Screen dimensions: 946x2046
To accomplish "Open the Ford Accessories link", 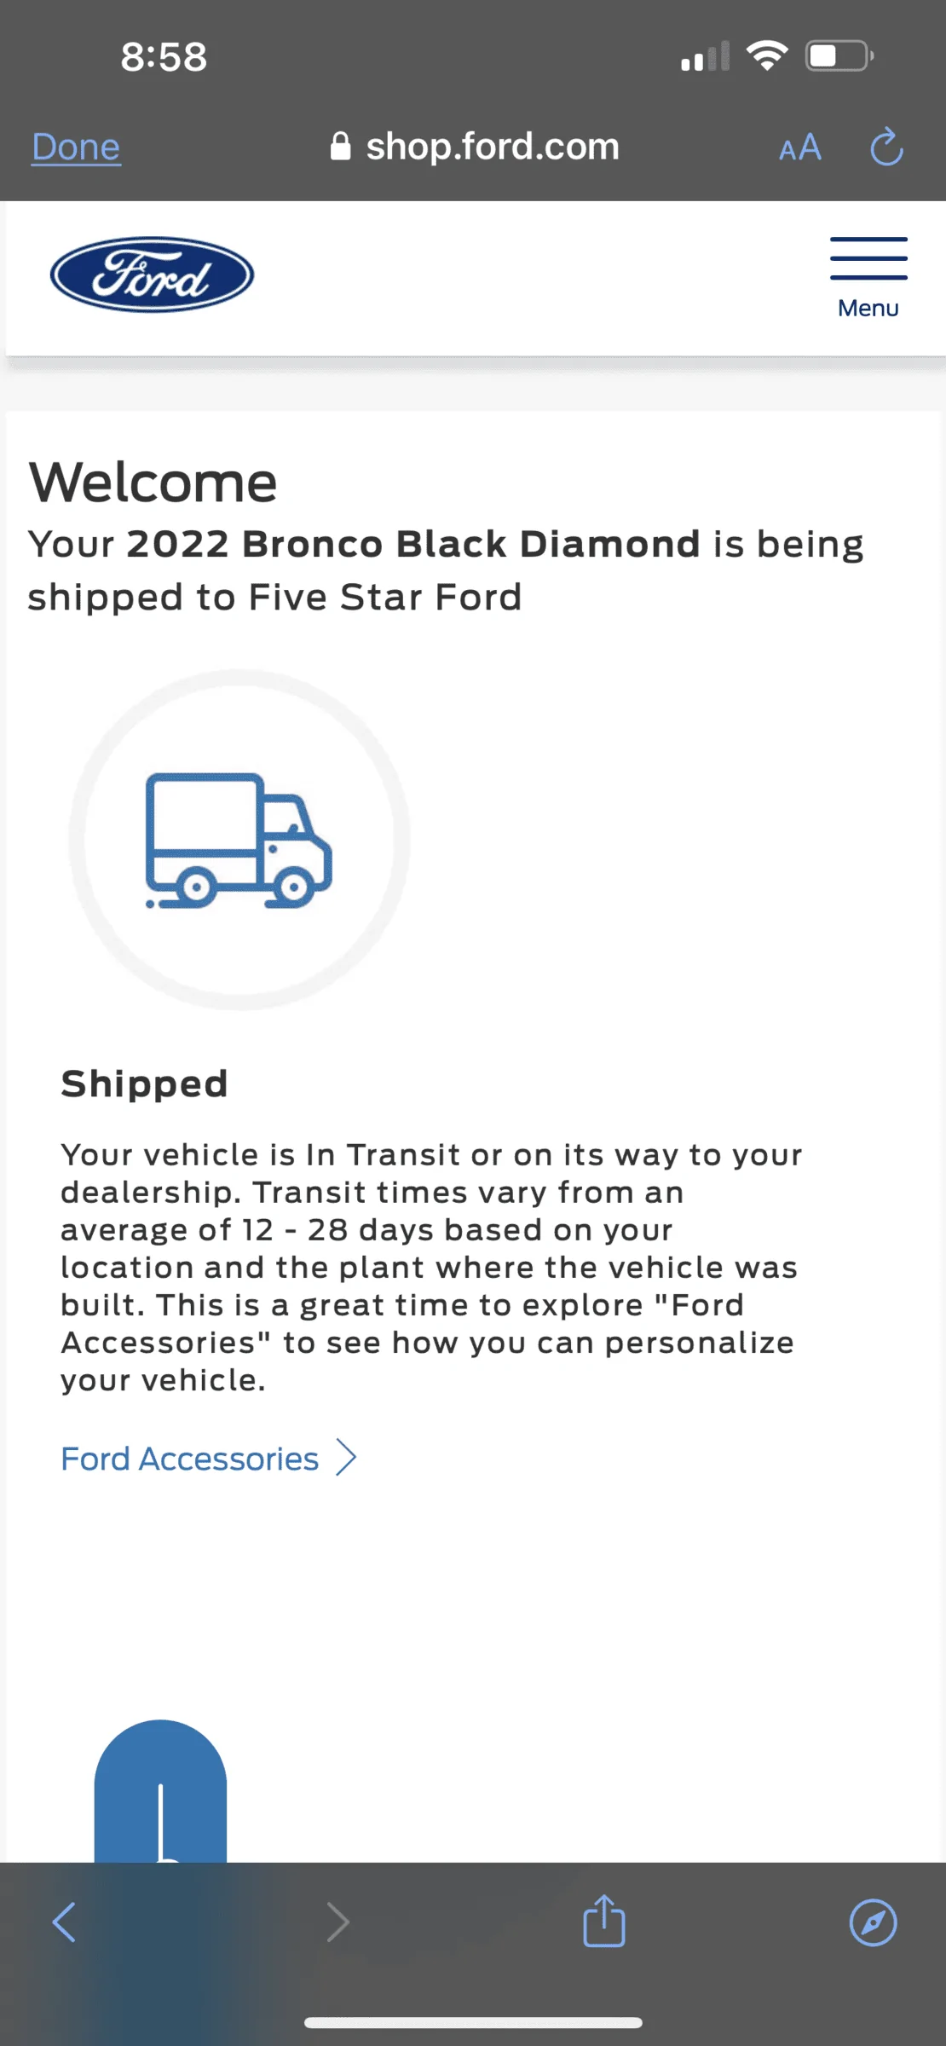I will tap(189, 1459).
